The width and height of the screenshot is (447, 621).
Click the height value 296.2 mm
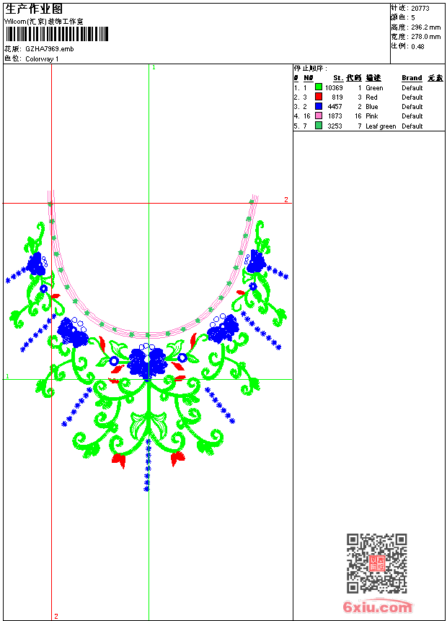pos(425,27)
